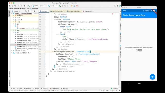Open the Dart Analysis tool window
This screenshot has width=165, height=93.
[x=54, y=89]
